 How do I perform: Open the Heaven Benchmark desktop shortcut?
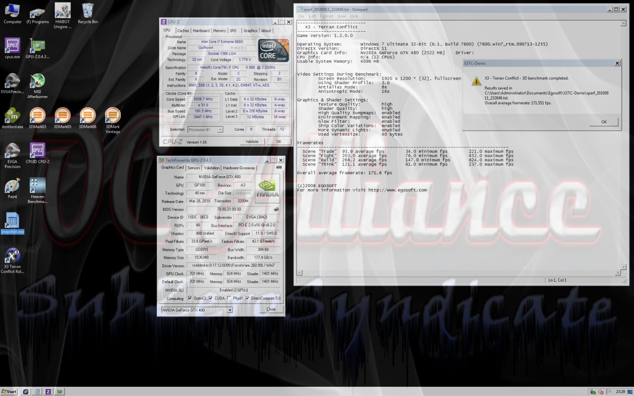tap(37, 186)
